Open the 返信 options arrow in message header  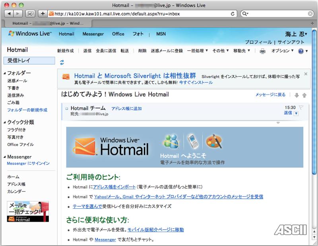pos(296,114)
